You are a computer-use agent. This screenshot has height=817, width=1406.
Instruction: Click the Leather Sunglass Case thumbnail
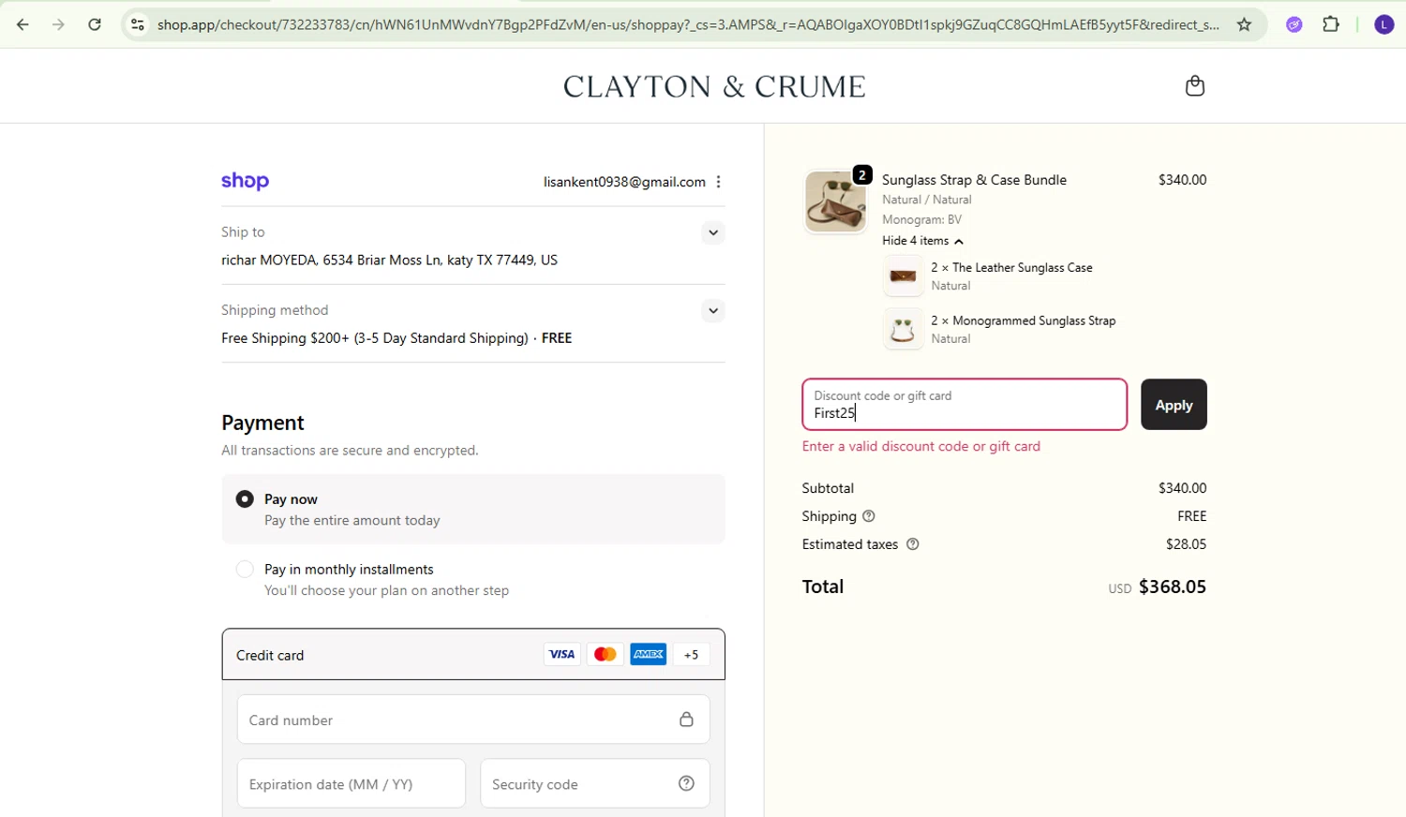pos(903,275)
